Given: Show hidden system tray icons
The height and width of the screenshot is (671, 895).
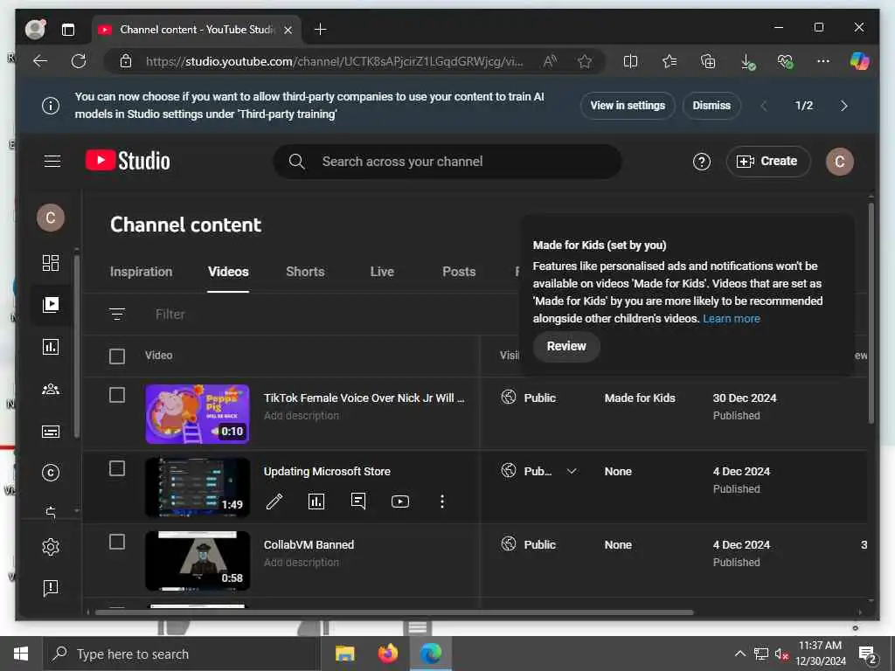Looking at the screenshot, I should tap(739, 654).
